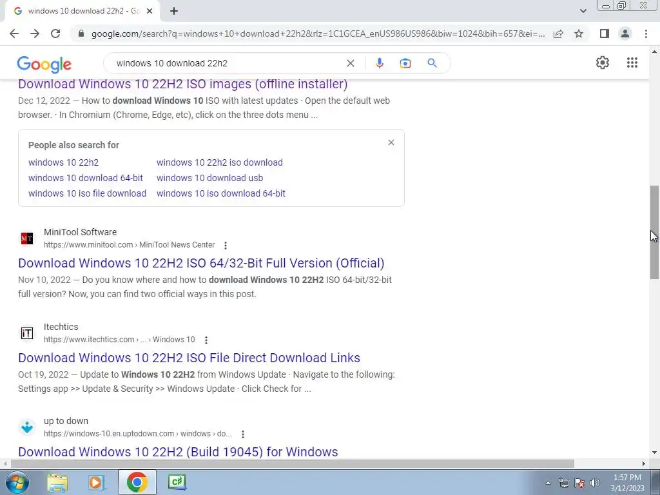Open the Windows Start menu

(x=16, y=482)
